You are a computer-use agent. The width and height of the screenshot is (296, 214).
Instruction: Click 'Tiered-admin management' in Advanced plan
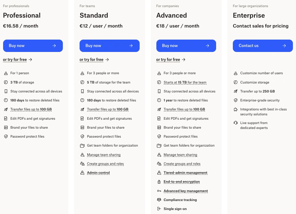tap(185, 173)
